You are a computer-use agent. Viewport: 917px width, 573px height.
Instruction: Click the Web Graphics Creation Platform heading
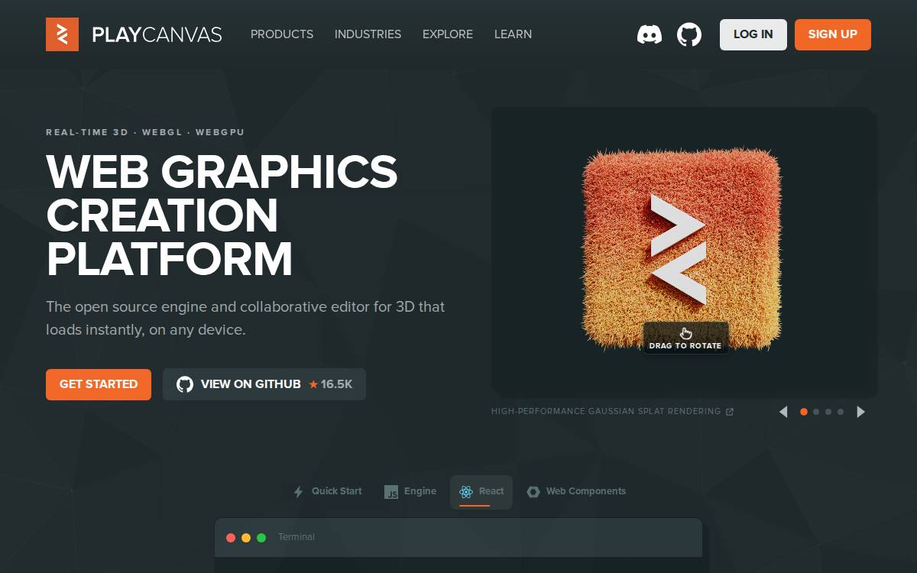[x=222, y=216]
